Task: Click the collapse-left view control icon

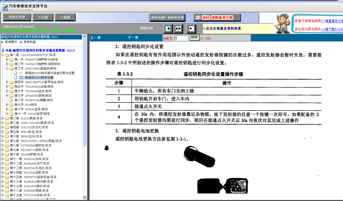Action: click(191, 29)
